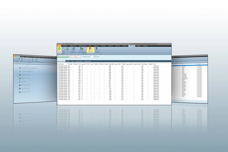The image size is (228, 152).
Task: Click the Upload measure sites icon
Action: 73,49
